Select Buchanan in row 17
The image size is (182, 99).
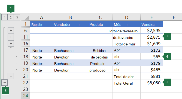pos(71,50)
